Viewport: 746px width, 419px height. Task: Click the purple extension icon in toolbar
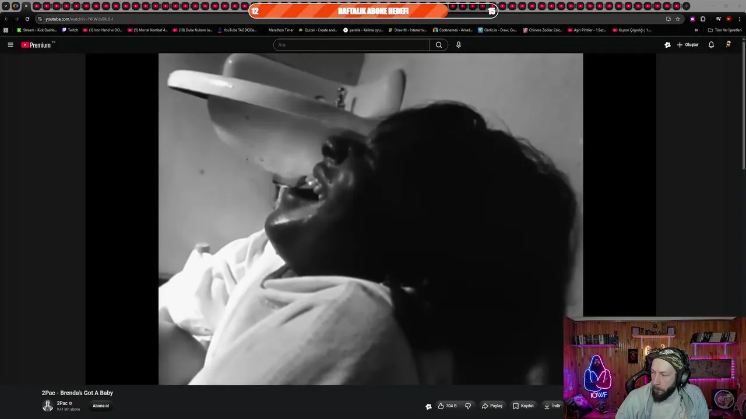click(x=692, y=19)
